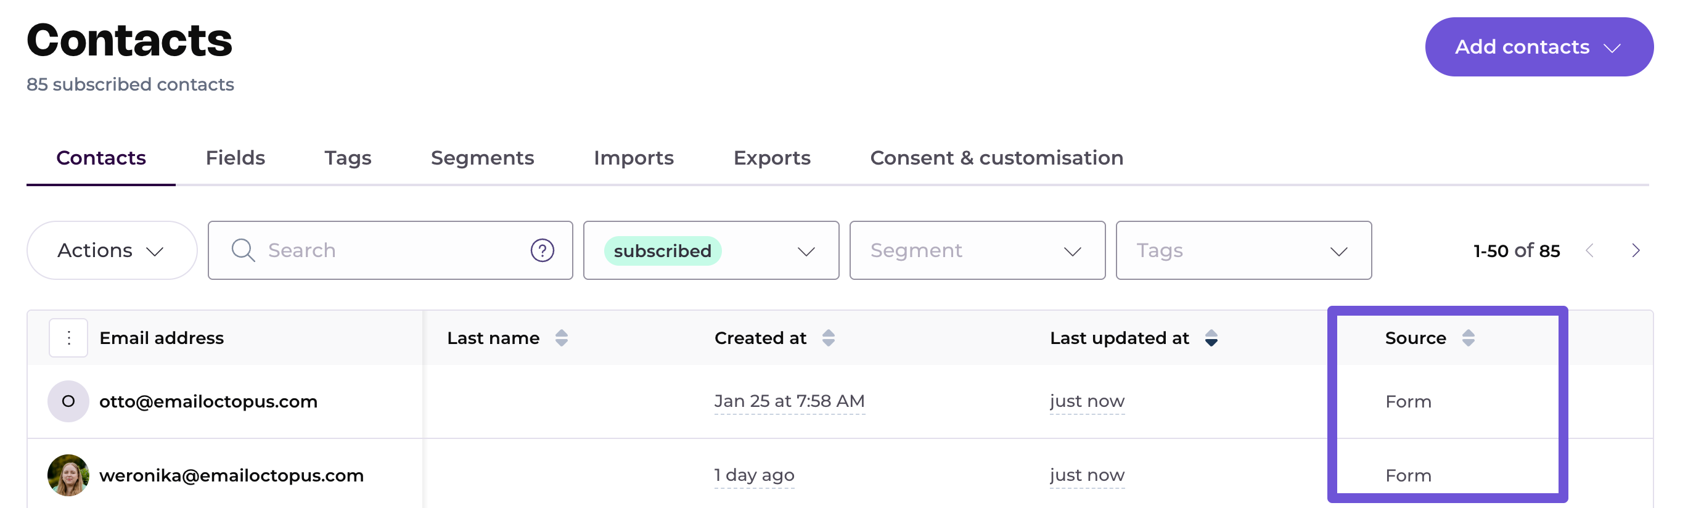Open the subscribed status filter dropdown
This screenshot has width=1688, height=508.
click(710, 250)
